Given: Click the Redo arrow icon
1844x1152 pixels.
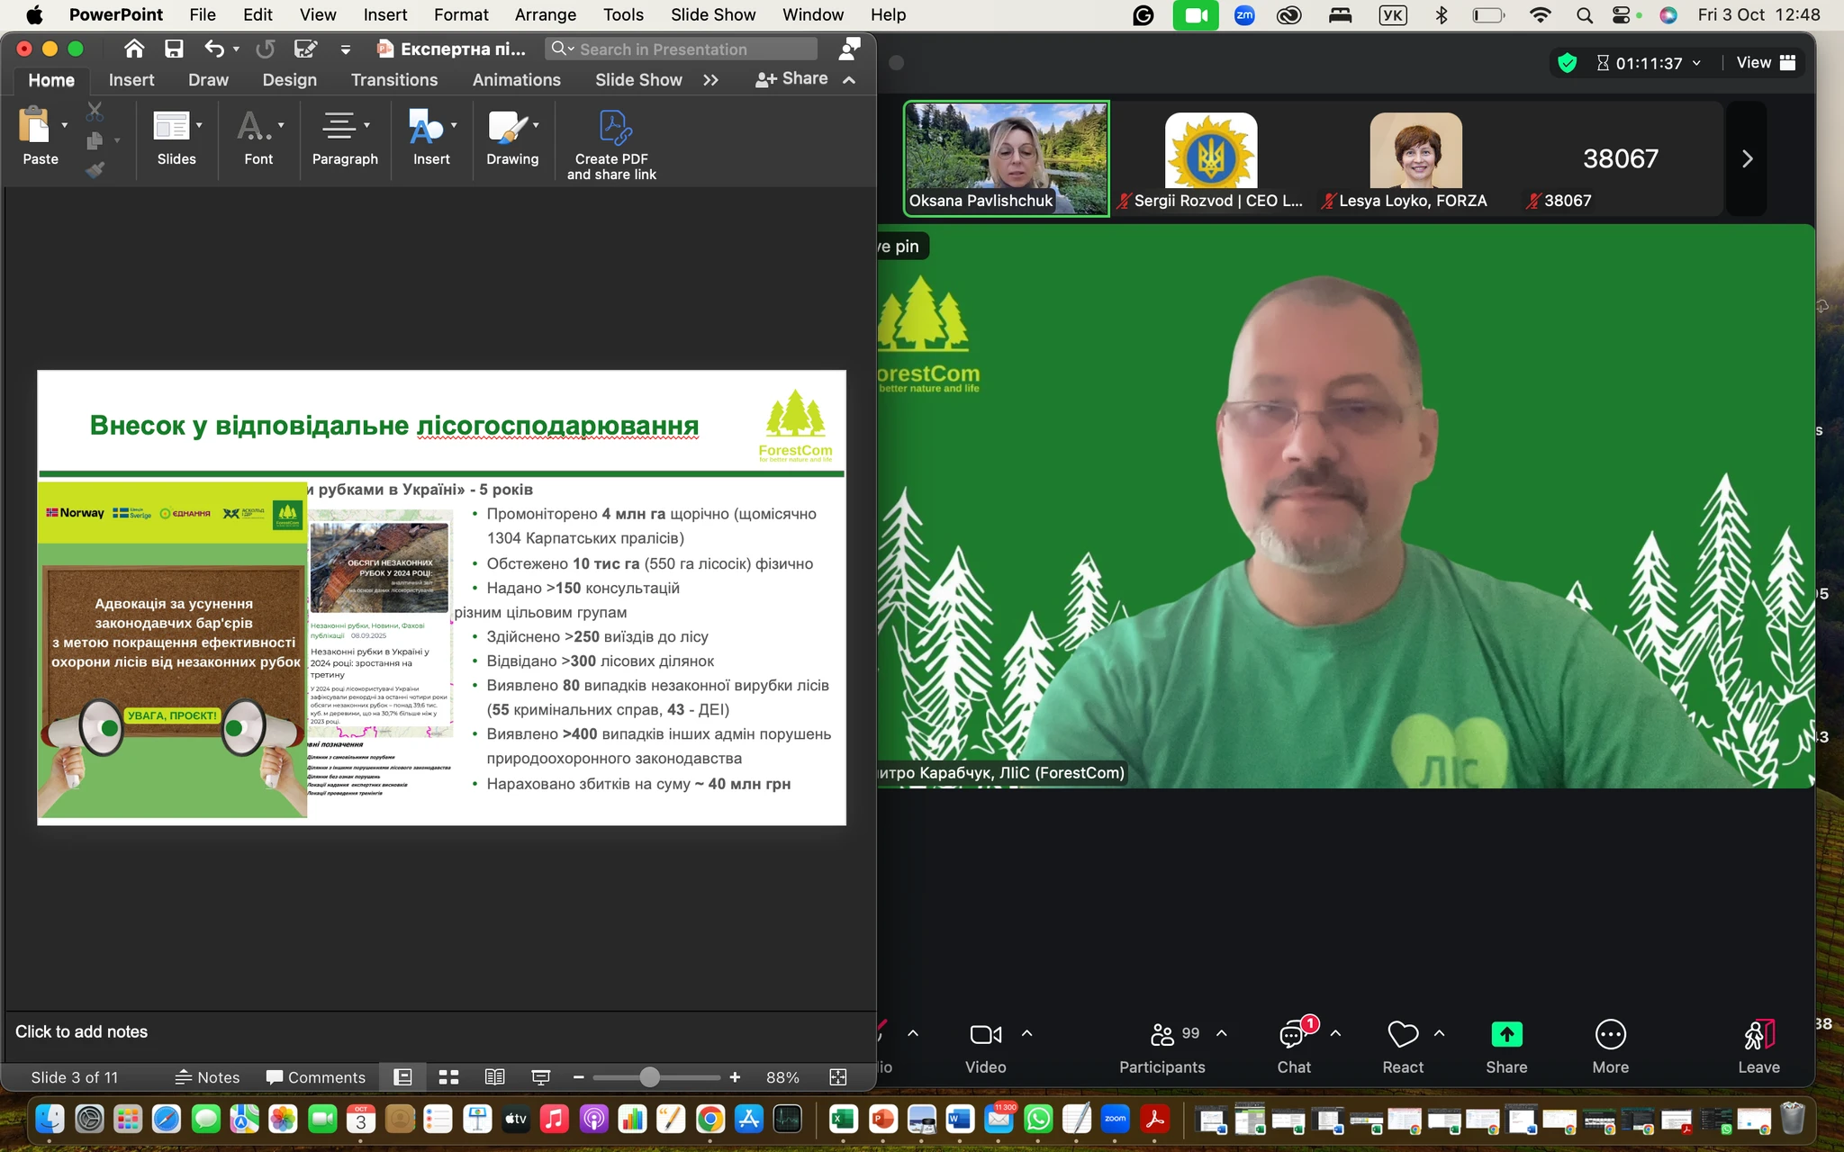Looking at the screenshot, I should click(265, 49).
